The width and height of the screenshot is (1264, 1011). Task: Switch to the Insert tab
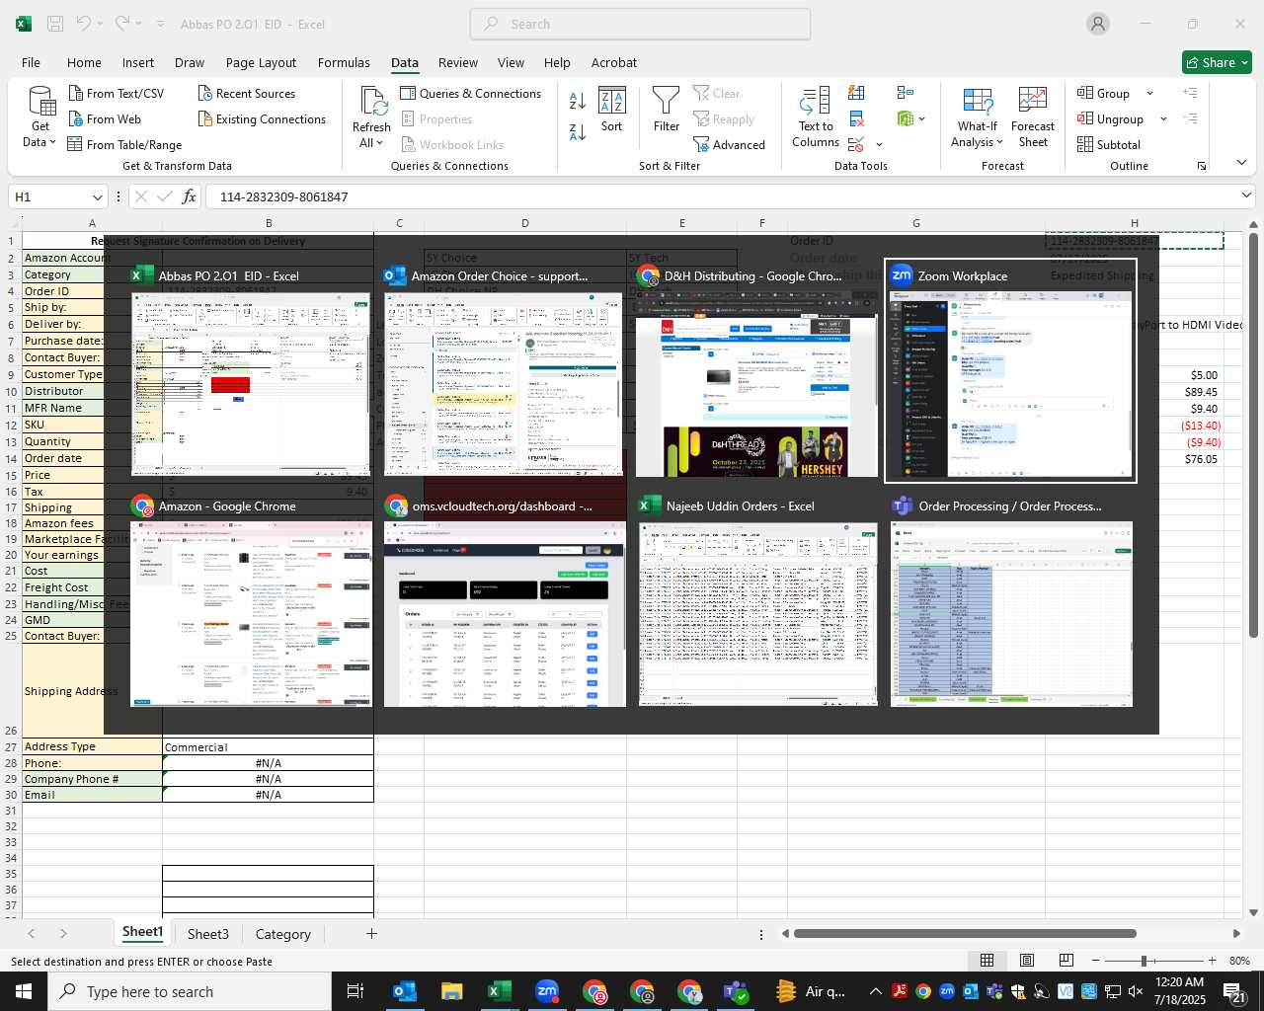coord(138,62)
